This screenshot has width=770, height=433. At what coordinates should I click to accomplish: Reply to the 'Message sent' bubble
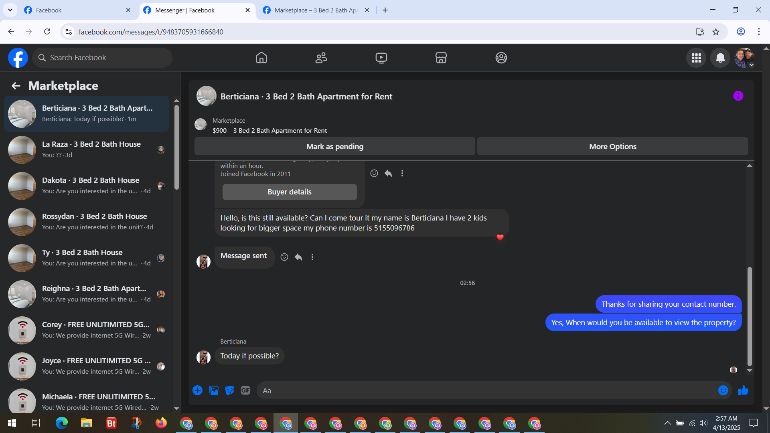(298, 257)
